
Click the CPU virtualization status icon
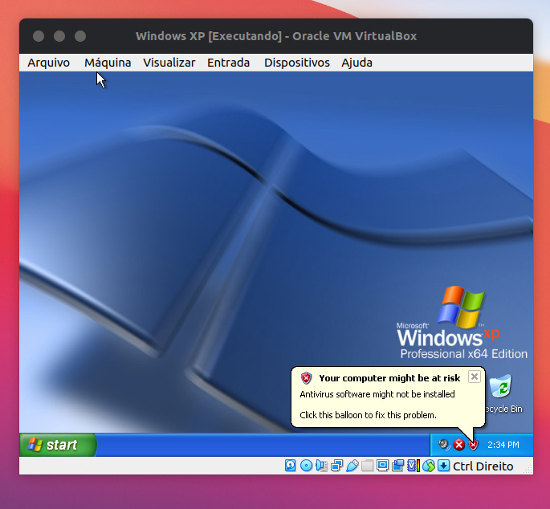(414, 466)
